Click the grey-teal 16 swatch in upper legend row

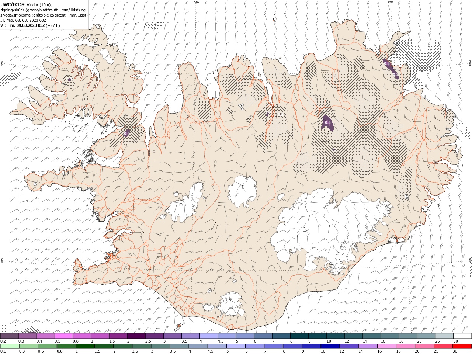coord(390,336)
